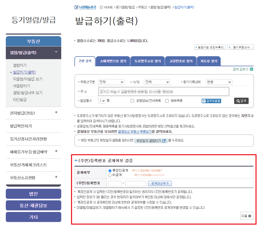Screen dimensions: 265x241
Task: Expand 부동산소유현황 with plus icon
Action: point(56,177)
